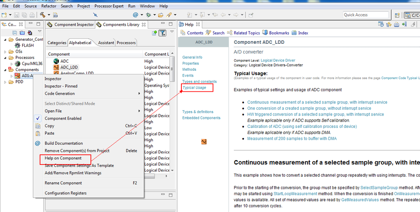Open the Debug dropdown arrow

[154, 15]
